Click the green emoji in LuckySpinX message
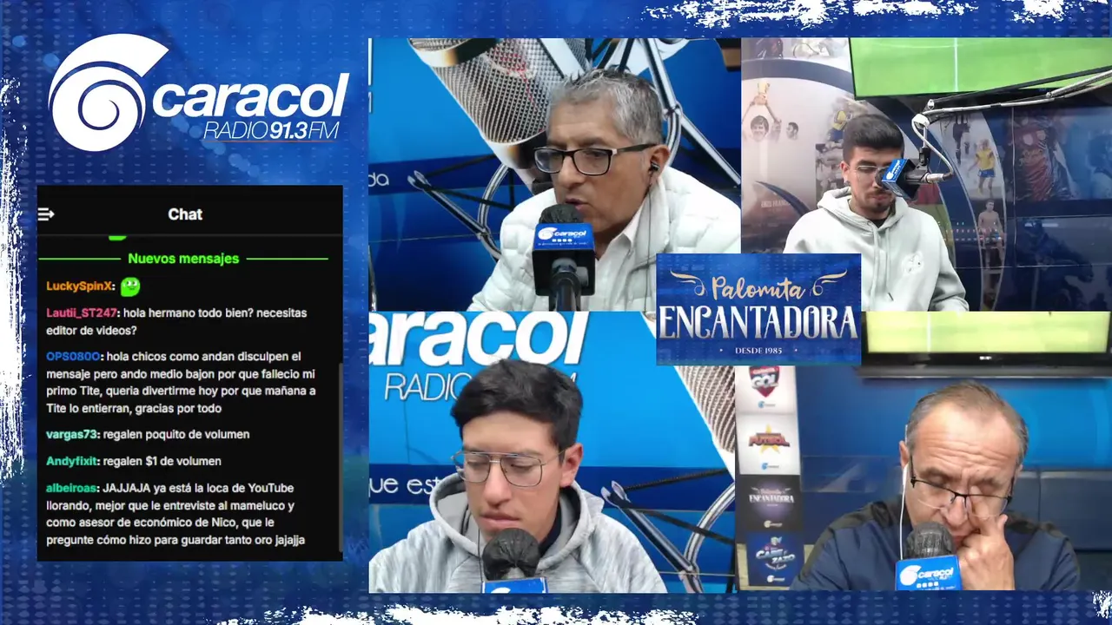Viewport: 1112px width, 625px height. tap(129, 286)
